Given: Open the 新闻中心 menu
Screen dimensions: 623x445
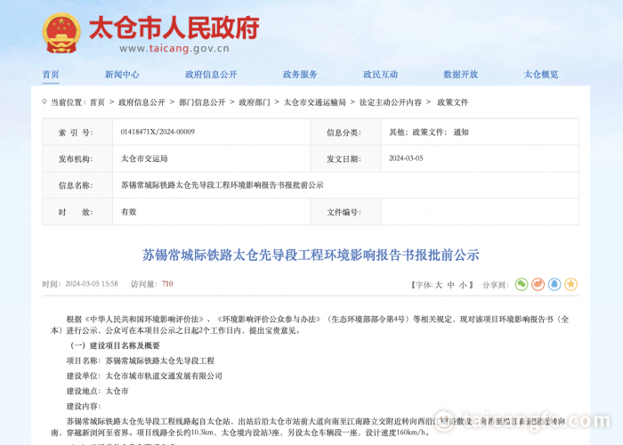Looking at the screenshot, I should 122,74.
